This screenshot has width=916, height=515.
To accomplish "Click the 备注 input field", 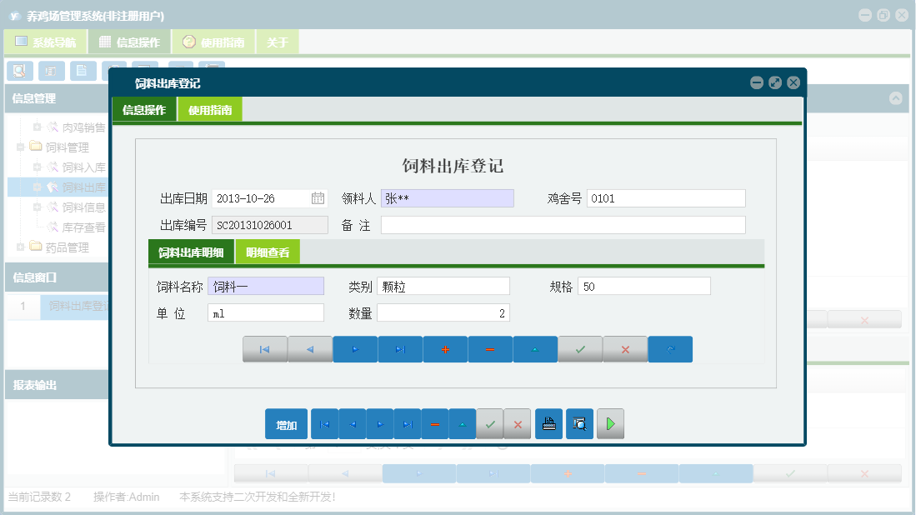I will click(x=563, y=225).
